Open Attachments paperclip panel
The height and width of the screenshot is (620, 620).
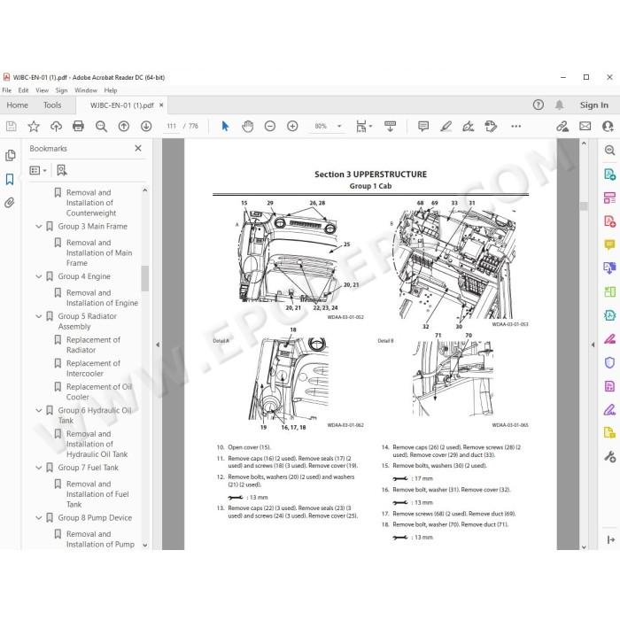[10, 203]
